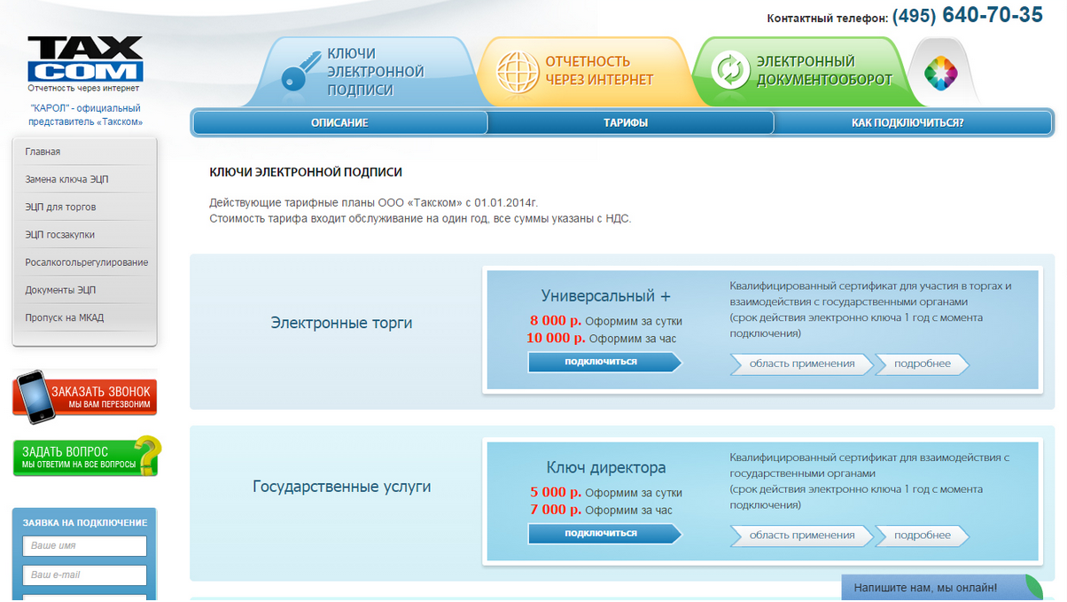Click the 8 000 р. price
This screenshot has width=1067, height=602.
click(556, 321)
